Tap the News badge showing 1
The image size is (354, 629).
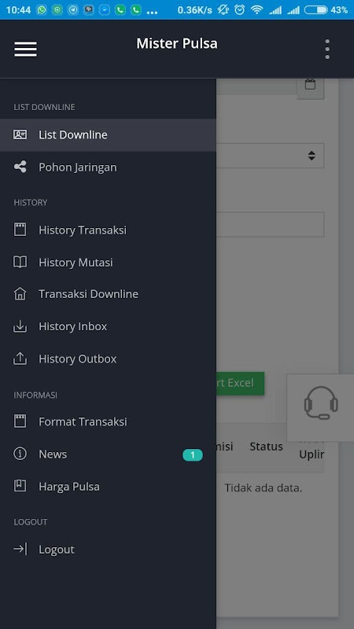(x=193, y=455)
